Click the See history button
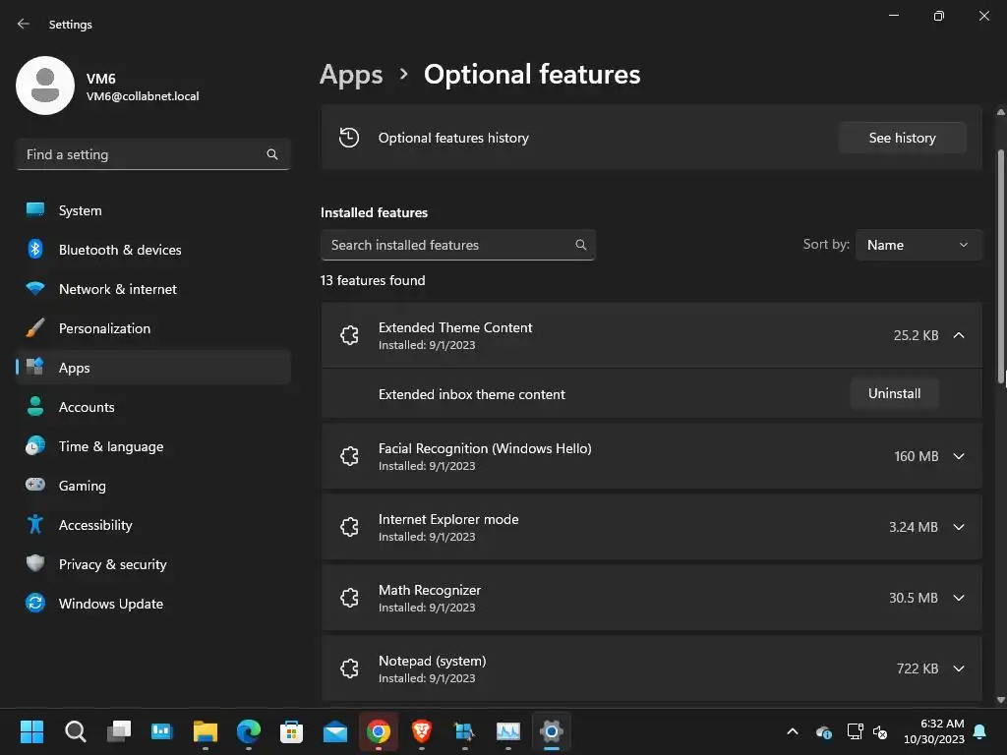1007x755 pixels. point(903,138)
